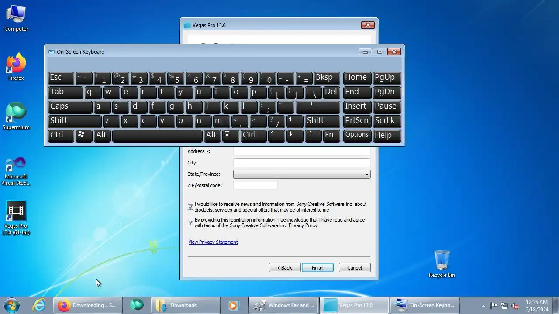Open the View Privacy Statement link

click(x=213, y=242)
